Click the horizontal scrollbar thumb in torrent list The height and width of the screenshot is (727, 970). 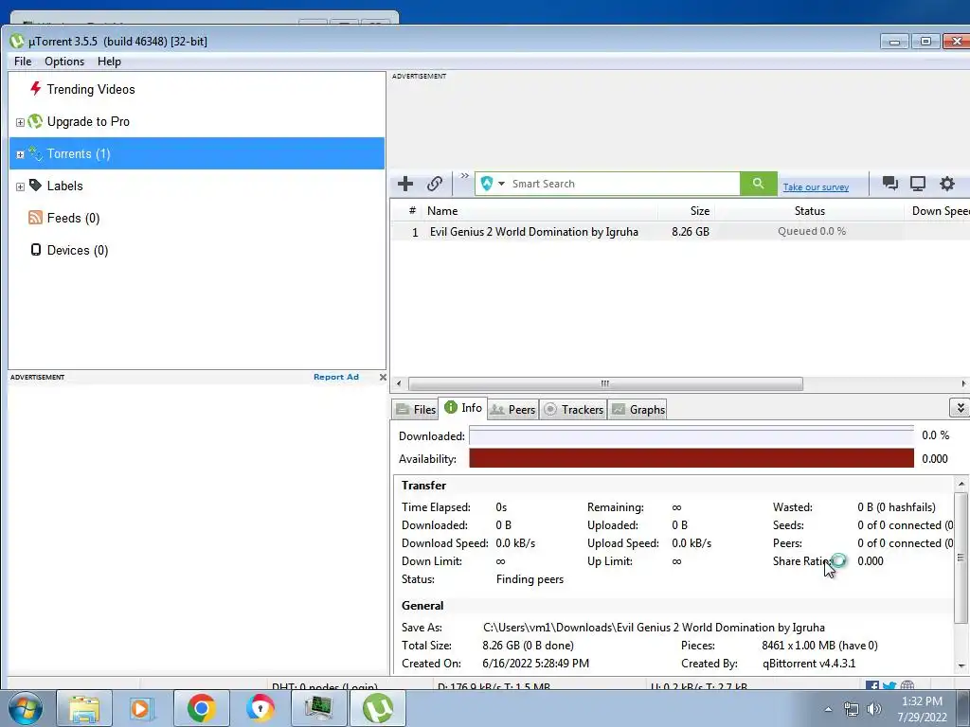pyautogui.click(x=605, y=384)
